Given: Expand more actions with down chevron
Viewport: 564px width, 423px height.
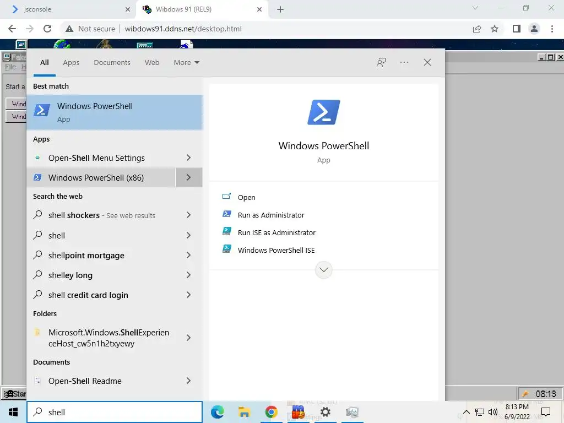Looking at the screenshot, I should coord(323,270).
